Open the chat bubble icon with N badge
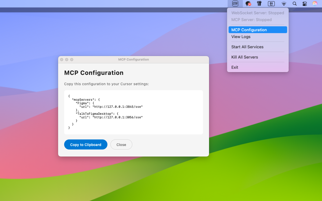322x201 pixels. pyautogui.click(x=248, y=4)
